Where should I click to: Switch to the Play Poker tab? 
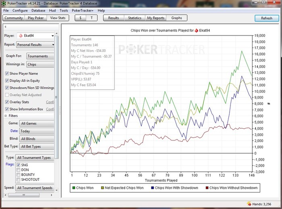[x=35, y=18]
